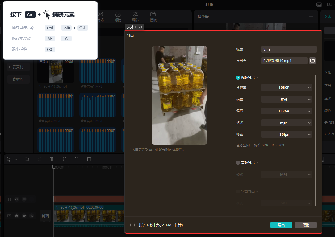The height and width of the screenshot is (237, 335).
Task: Lock the text track
Action: coord(17,199)
